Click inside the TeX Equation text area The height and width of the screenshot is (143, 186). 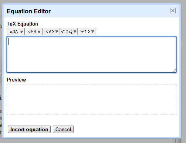pyautogui.click(x=92, y=54)
